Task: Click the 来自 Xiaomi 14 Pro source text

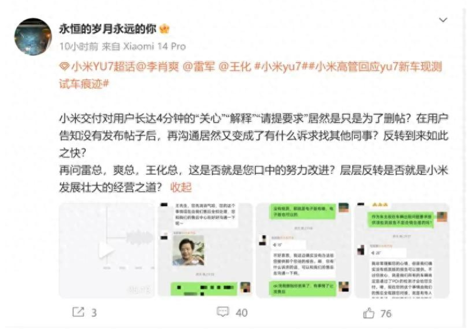Action: (x=143, y=47)
